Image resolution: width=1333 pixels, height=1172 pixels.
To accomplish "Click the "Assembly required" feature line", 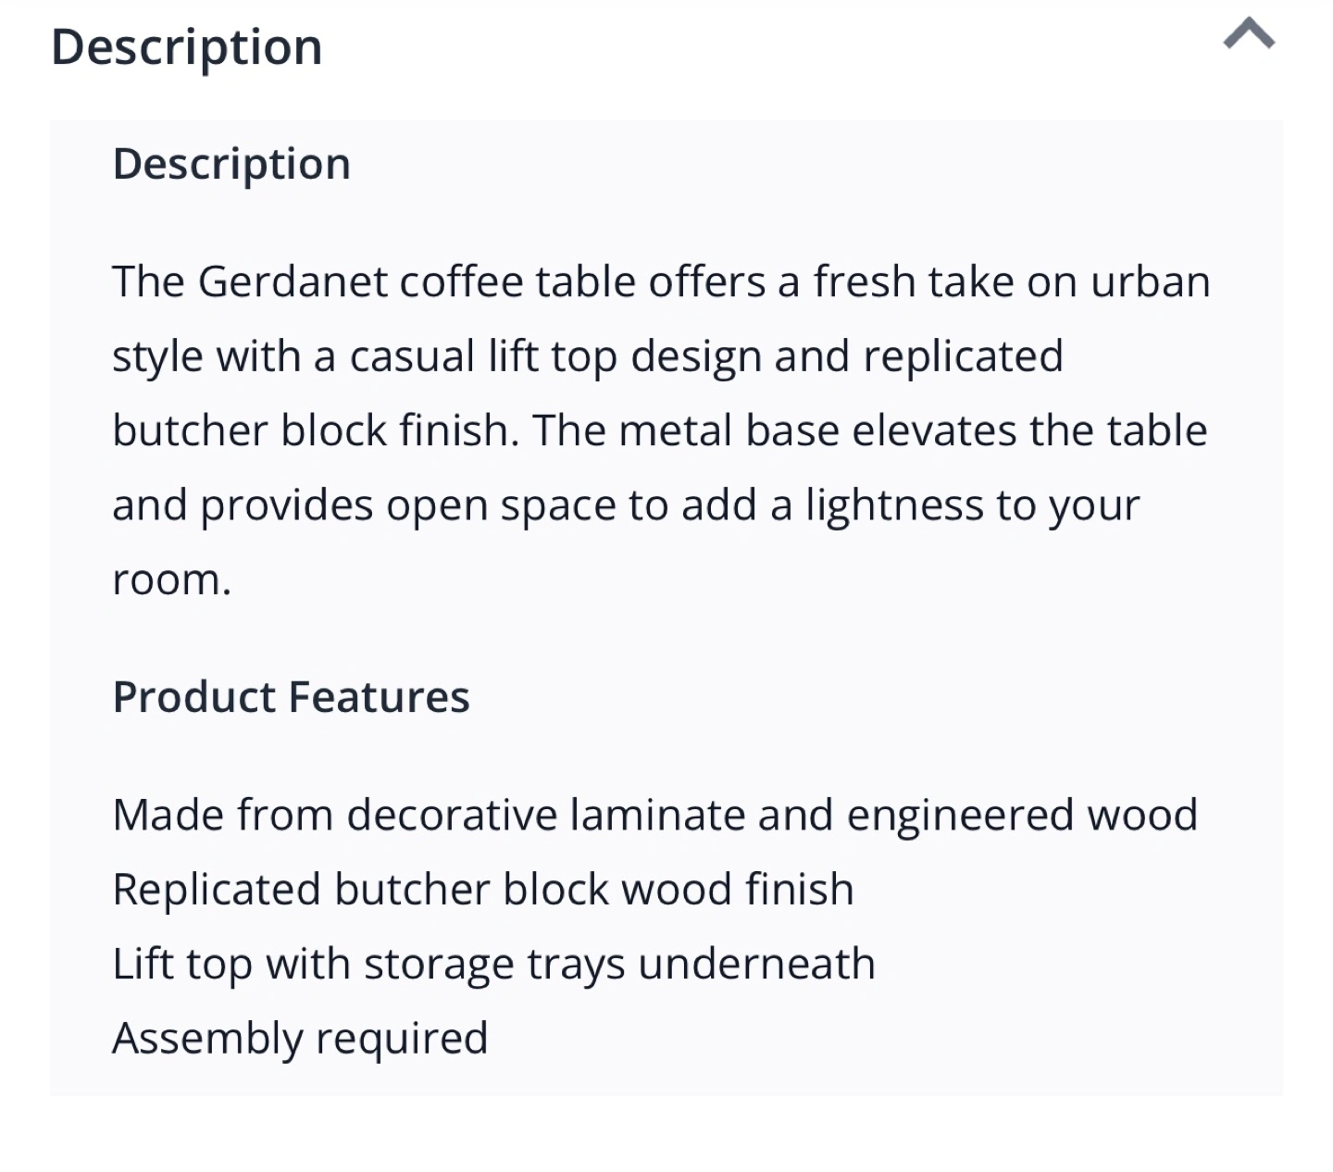I will (300, 1039).
